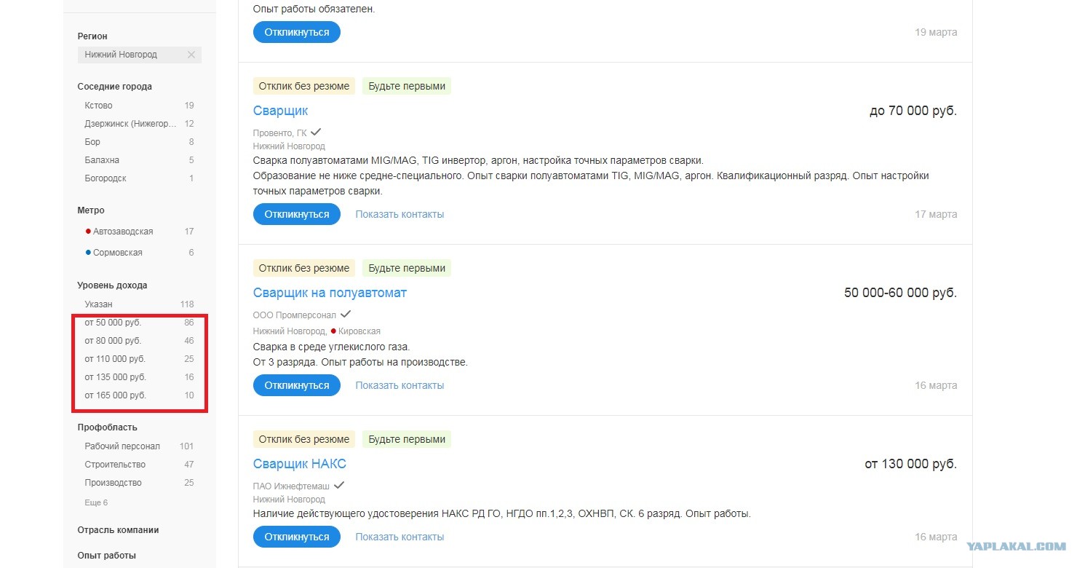Apply to the Сварщик Провенто vacancy

297,214
